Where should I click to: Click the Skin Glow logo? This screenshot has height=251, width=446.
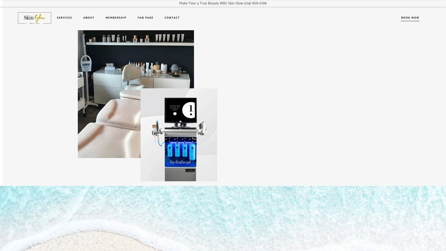click(x=34, y=18)
